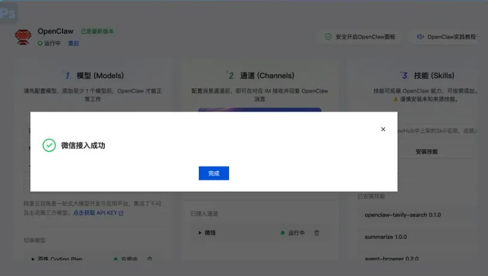Click the speaker icon beside OpenClaw实践教程
The width and height of the screenshot is (488, 276).
pyautogui.click(x=420, y=37)
